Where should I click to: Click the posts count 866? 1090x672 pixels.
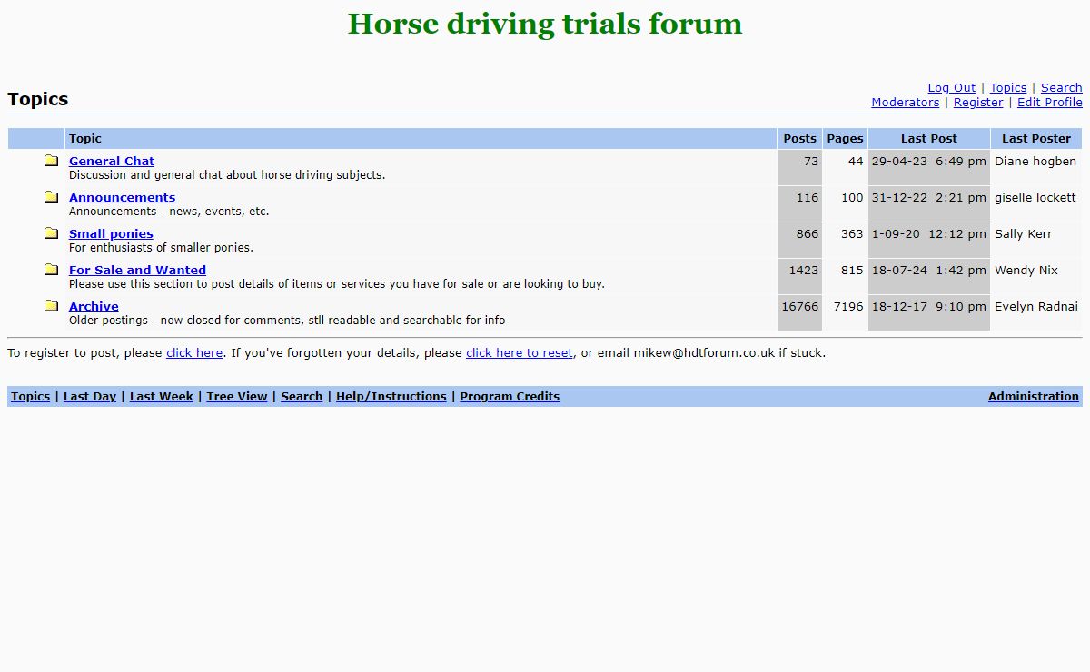pyautogui.click(x=808, y=234)
